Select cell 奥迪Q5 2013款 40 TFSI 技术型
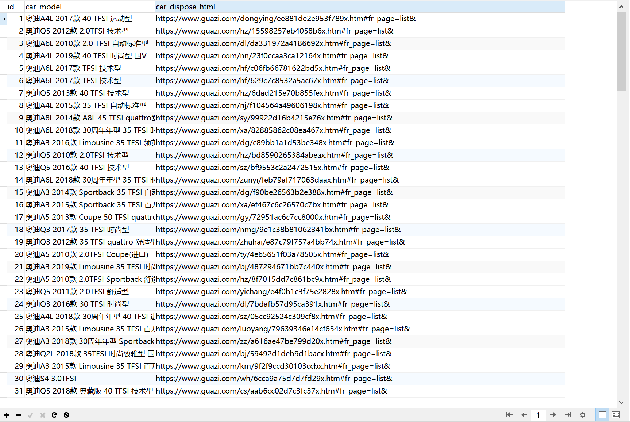630x422 pixels. coord(89,93)
